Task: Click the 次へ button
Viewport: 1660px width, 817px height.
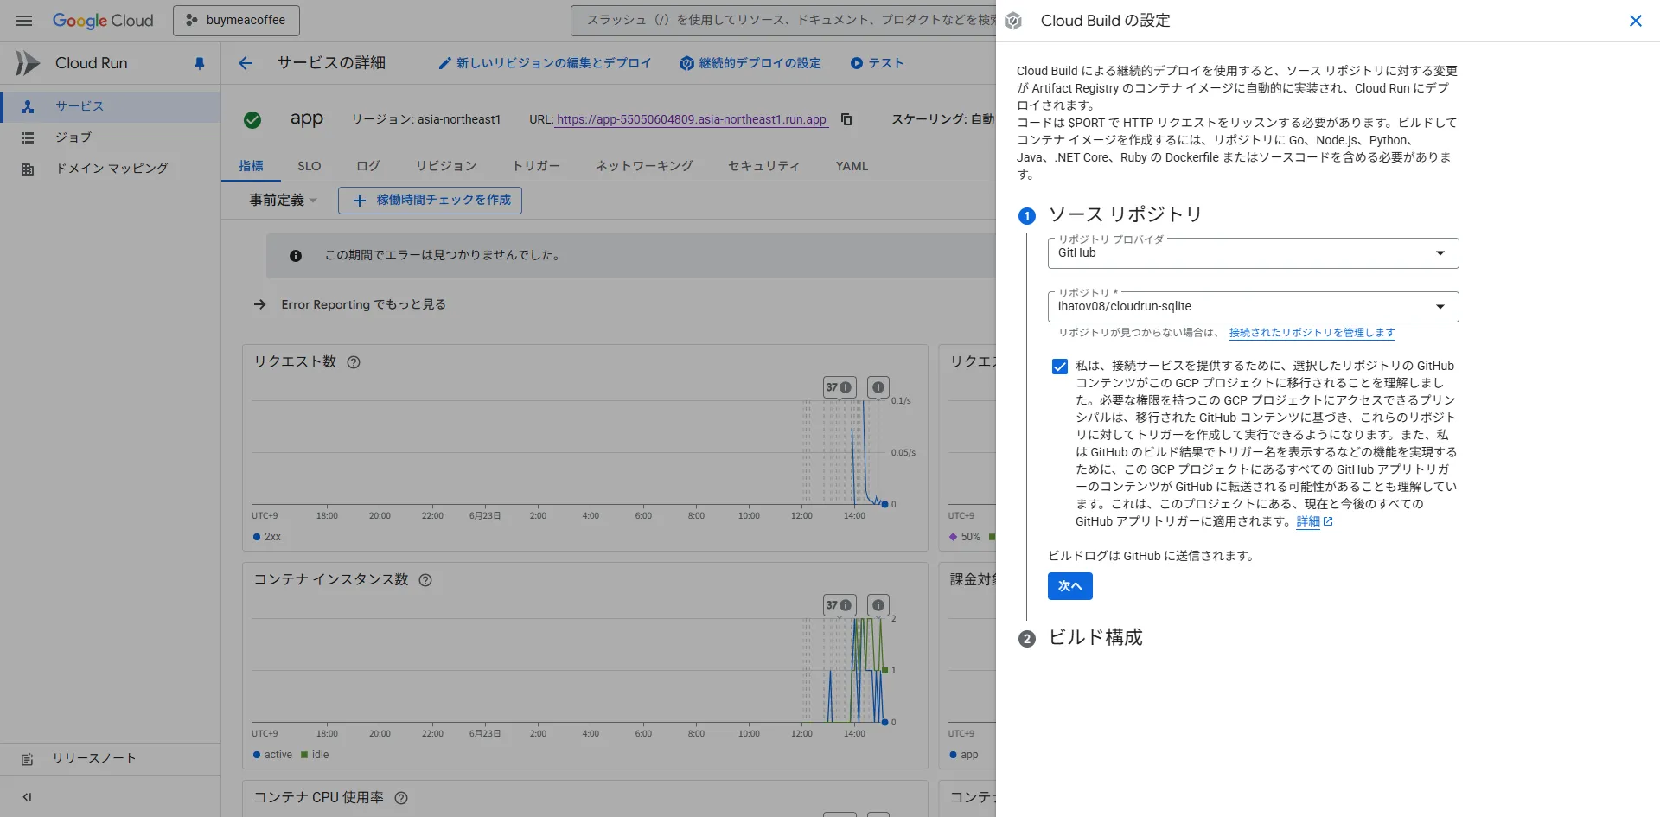Action: [x=1069, y=586]
